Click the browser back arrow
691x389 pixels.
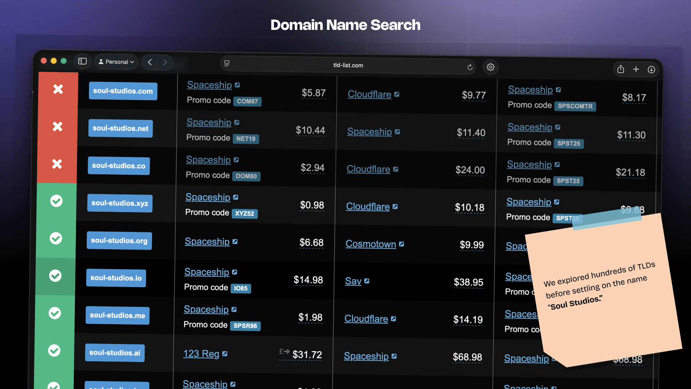[x=150, y=62]
